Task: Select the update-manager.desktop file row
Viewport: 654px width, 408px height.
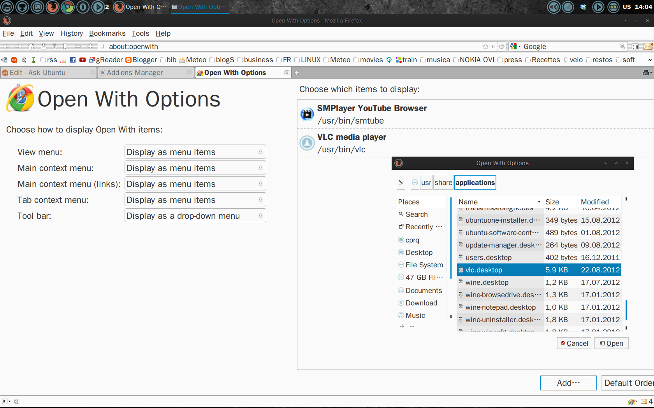Action: pos(539,245)
